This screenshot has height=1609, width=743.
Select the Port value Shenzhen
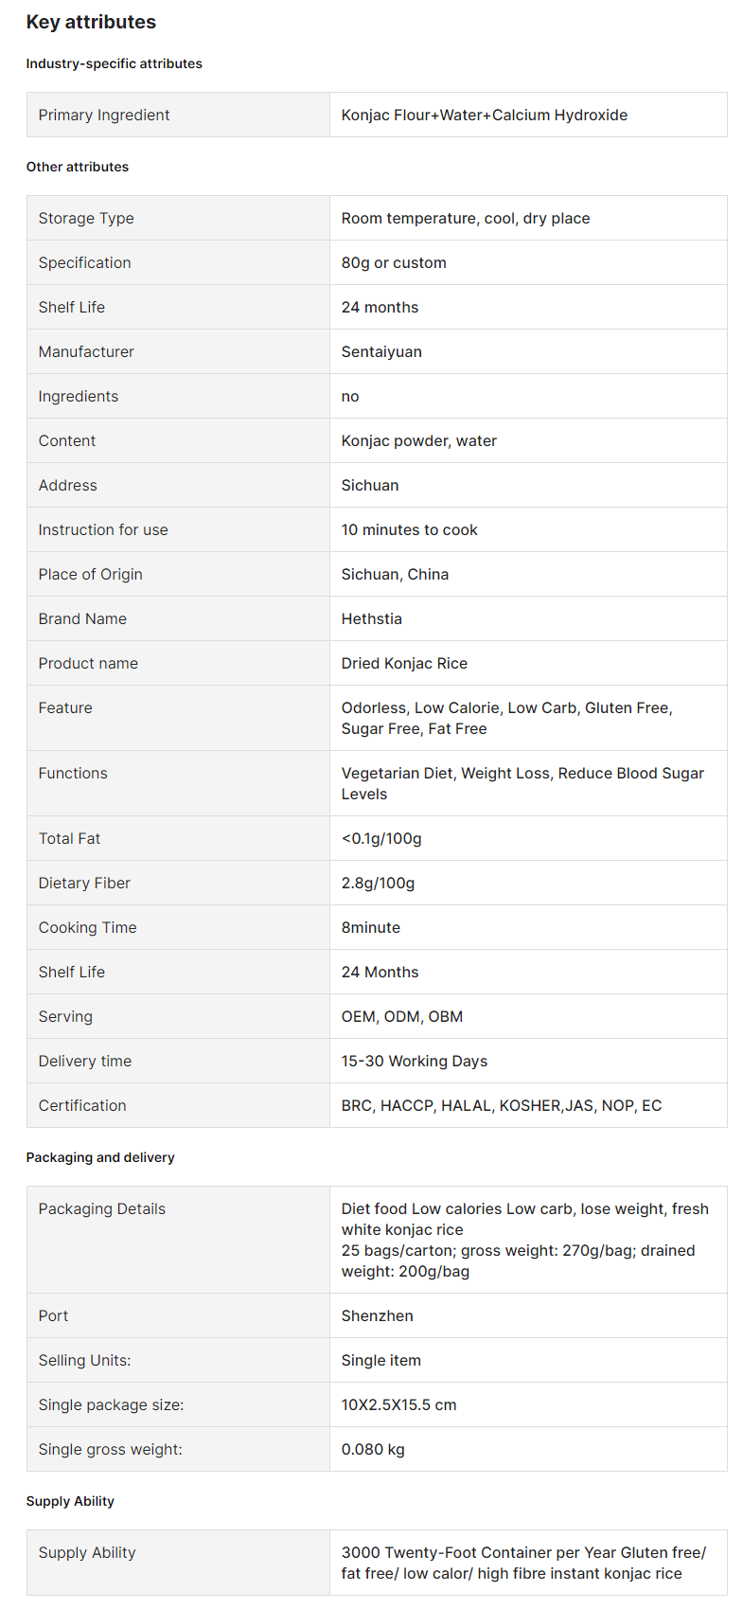pos(377,1315)
